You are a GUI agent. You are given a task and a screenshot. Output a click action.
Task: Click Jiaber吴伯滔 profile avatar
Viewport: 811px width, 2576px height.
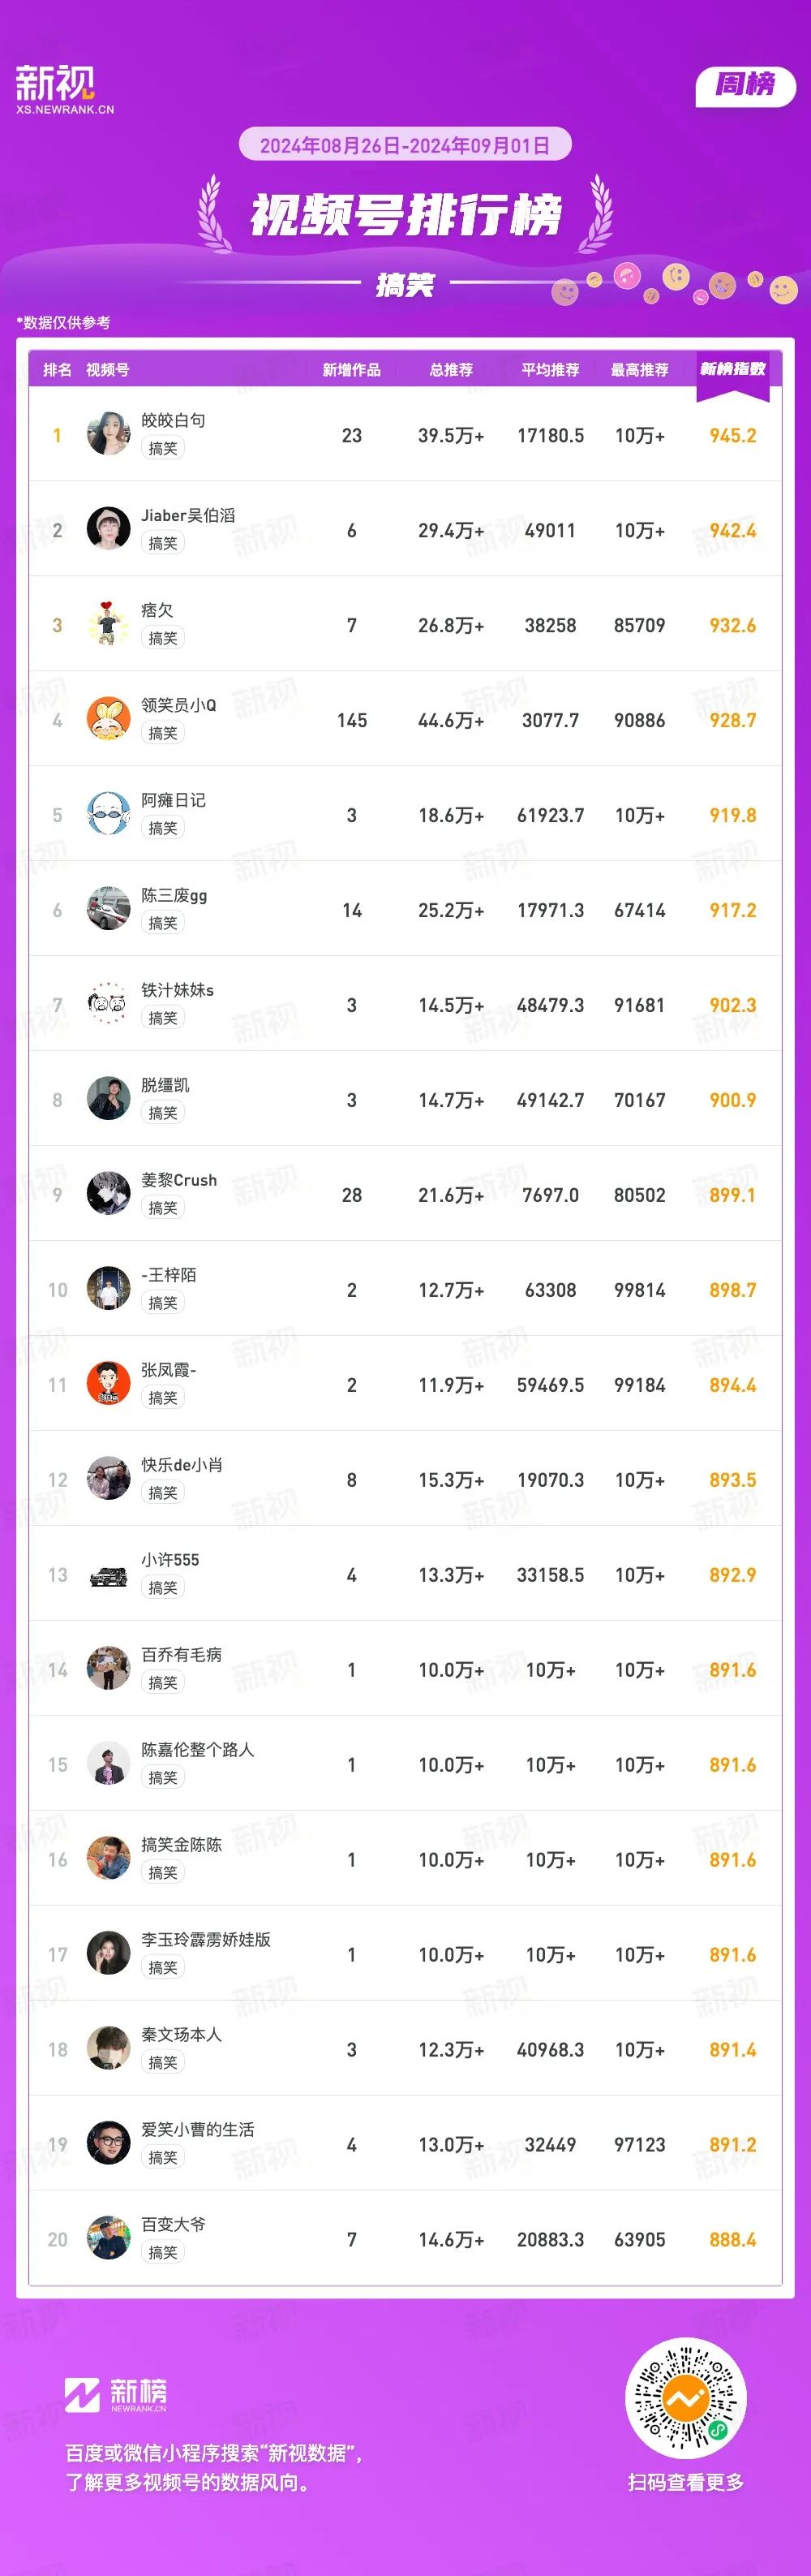pos(108,528)
